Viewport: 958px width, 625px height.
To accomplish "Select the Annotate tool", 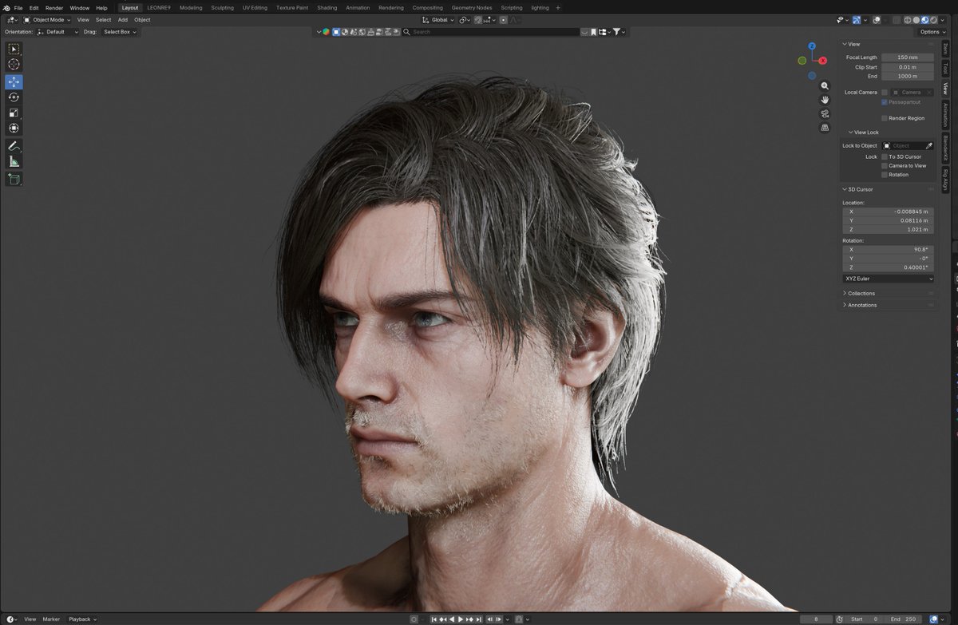I will 14,146.
